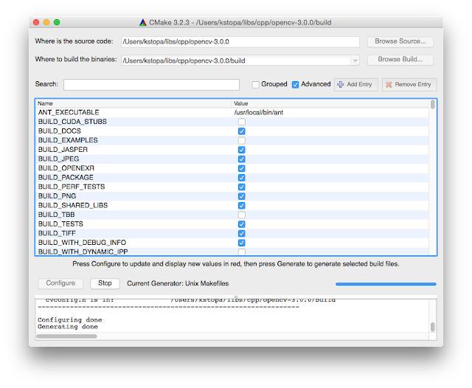Click the Configure button
The image size is (472, 388).
coord(60,283)
